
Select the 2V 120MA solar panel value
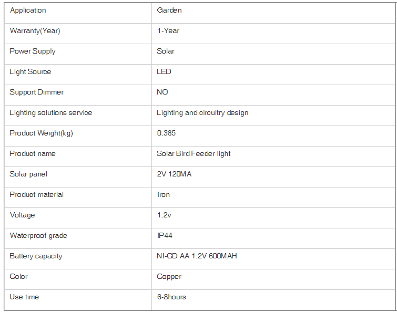[x=174, y=174]
